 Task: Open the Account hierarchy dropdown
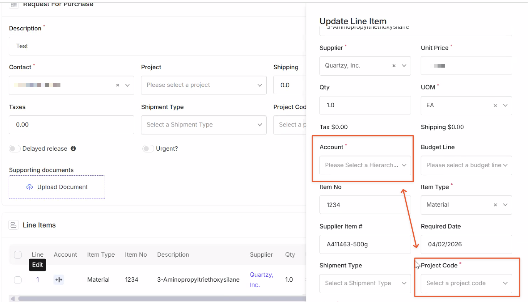pos(365,165)
